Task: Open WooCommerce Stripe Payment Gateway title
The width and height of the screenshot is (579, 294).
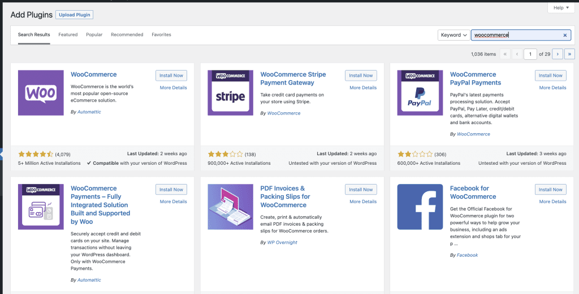Action: (293, 78)
